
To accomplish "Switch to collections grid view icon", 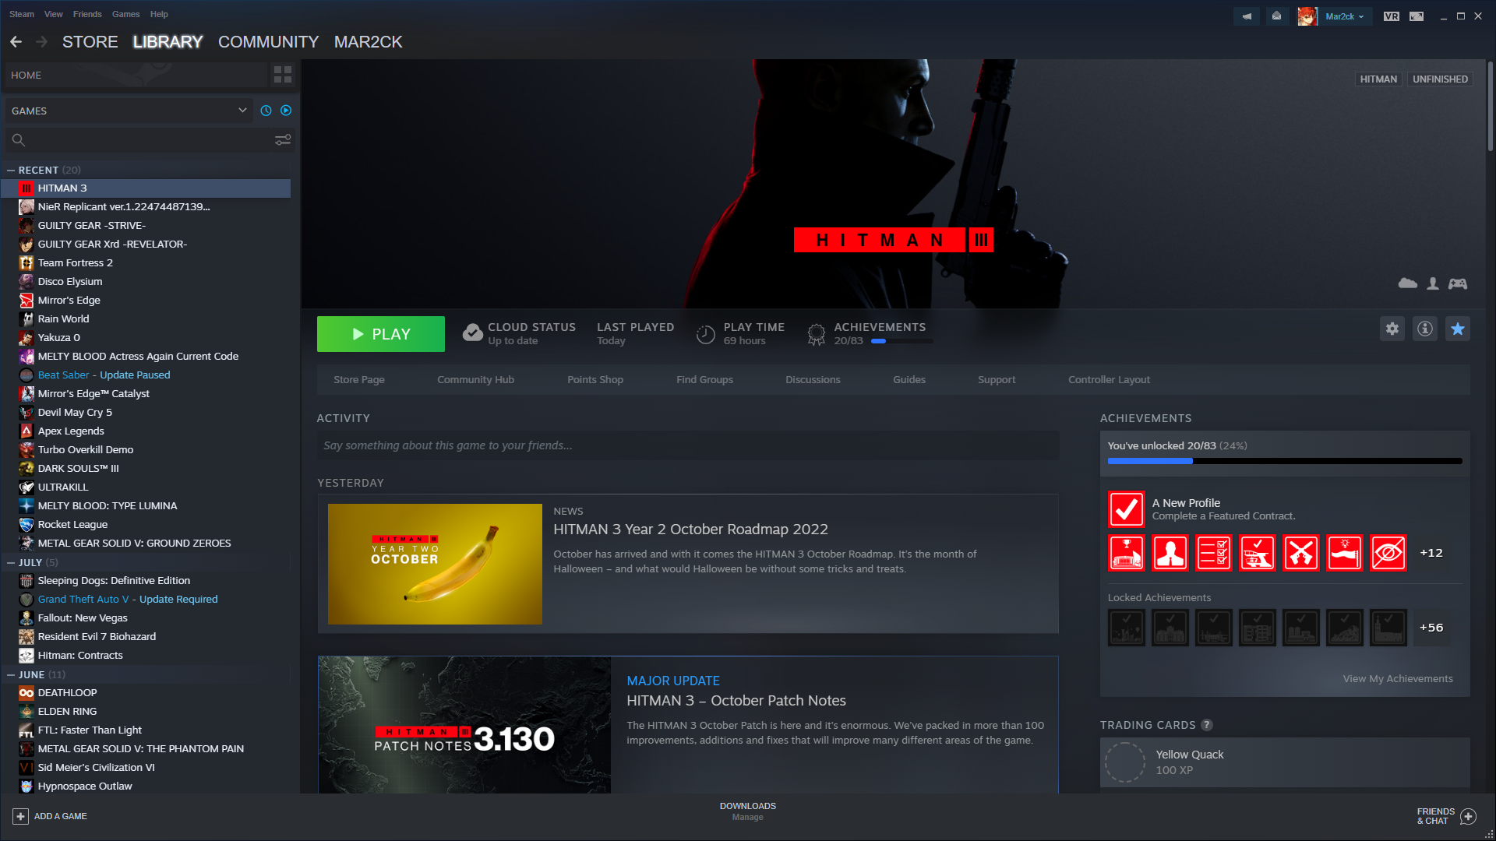I will point(283,75).
